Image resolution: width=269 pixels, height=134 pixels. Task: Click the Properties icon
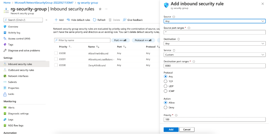coord(5,88)
